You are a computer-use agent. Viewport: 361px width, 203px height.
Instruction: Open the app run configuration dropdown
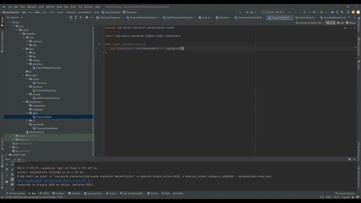[x=251, y=12]
